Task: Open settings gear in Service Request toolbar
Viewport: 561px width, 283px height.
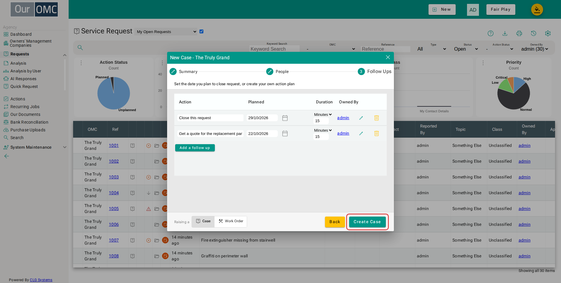Action: pyautogui.click(x=548, y=33)
